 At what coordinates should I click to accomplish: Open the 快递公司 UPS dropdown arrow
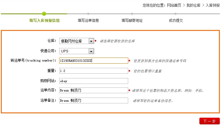[x=91, y=51]
